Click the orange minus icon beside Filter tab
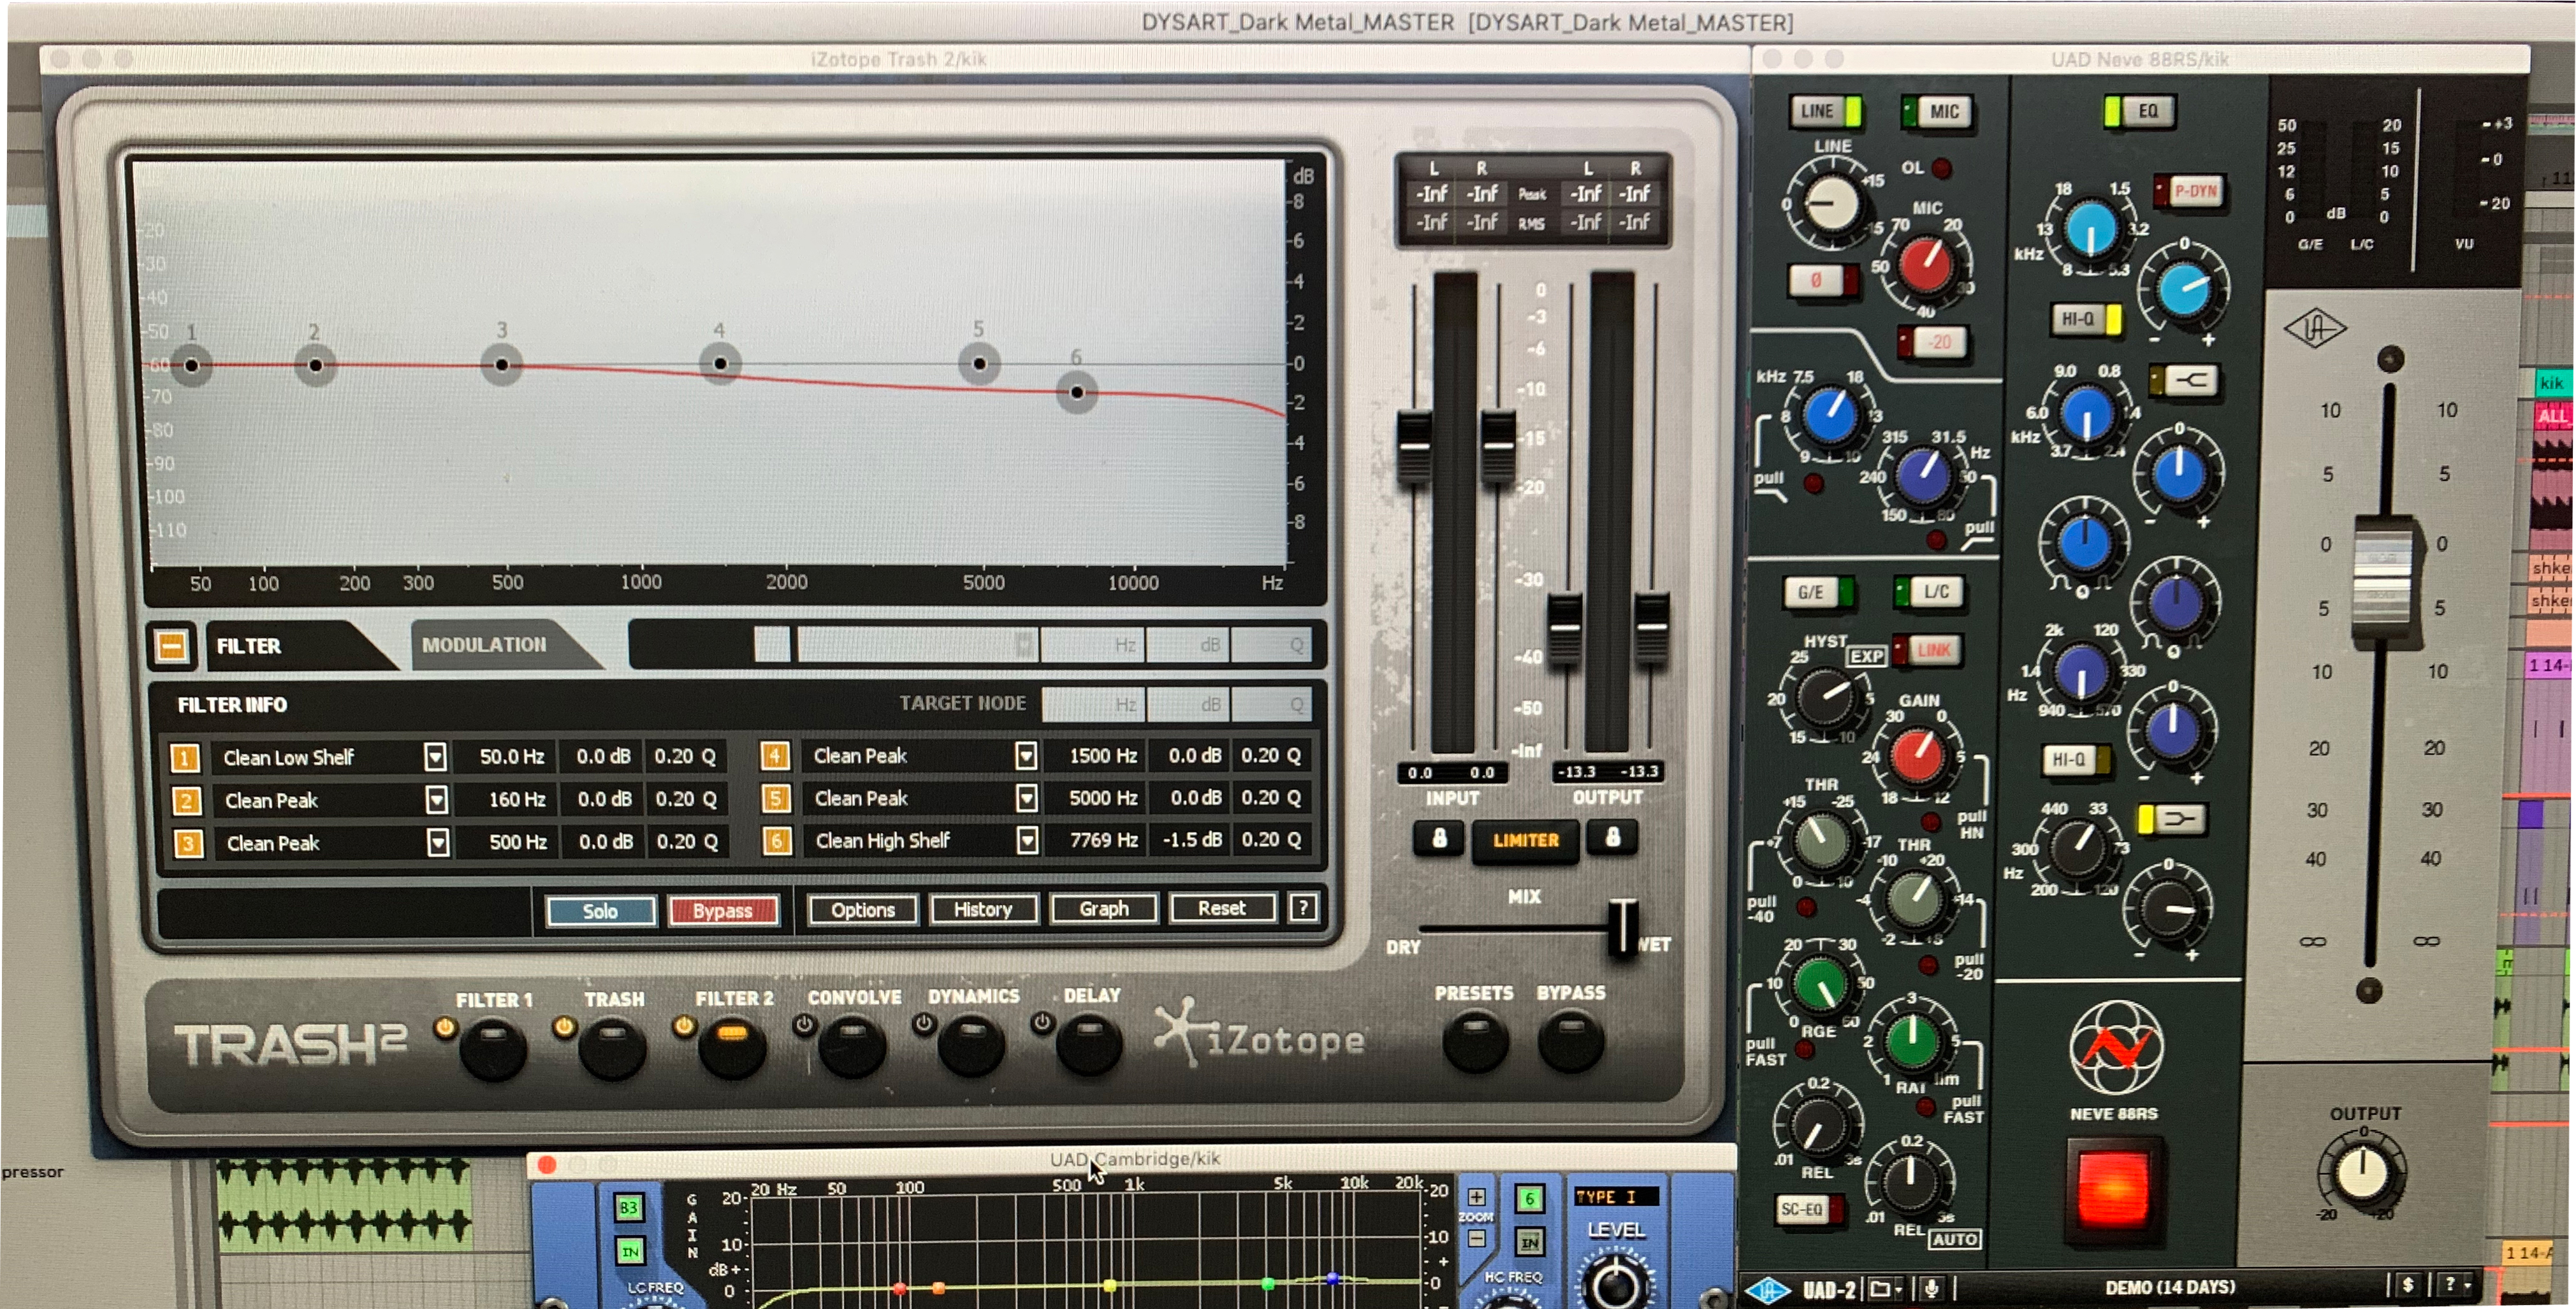This screenshot has width=2576, height=1309. coord(172,646)
